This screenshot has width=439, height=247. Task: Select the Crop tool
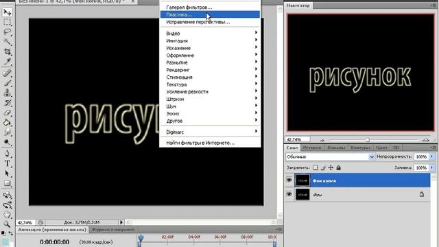8,51
